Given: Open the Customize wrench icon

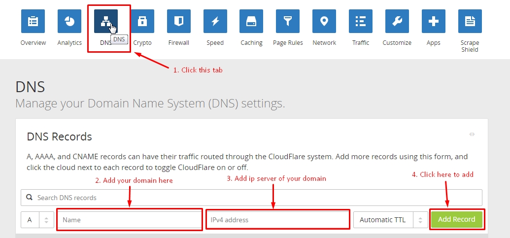Looking at the screenshot, I should (x=397, y=21).
